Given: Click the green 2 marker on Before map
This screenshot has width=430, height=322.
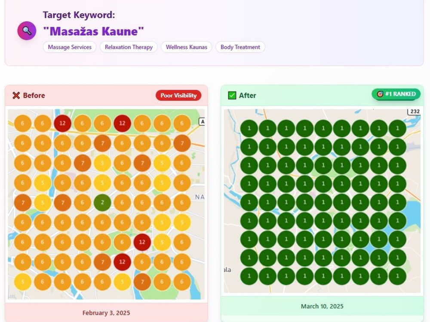Looking at the screenshot, I should pyautogui.click(x=102, y=203).
